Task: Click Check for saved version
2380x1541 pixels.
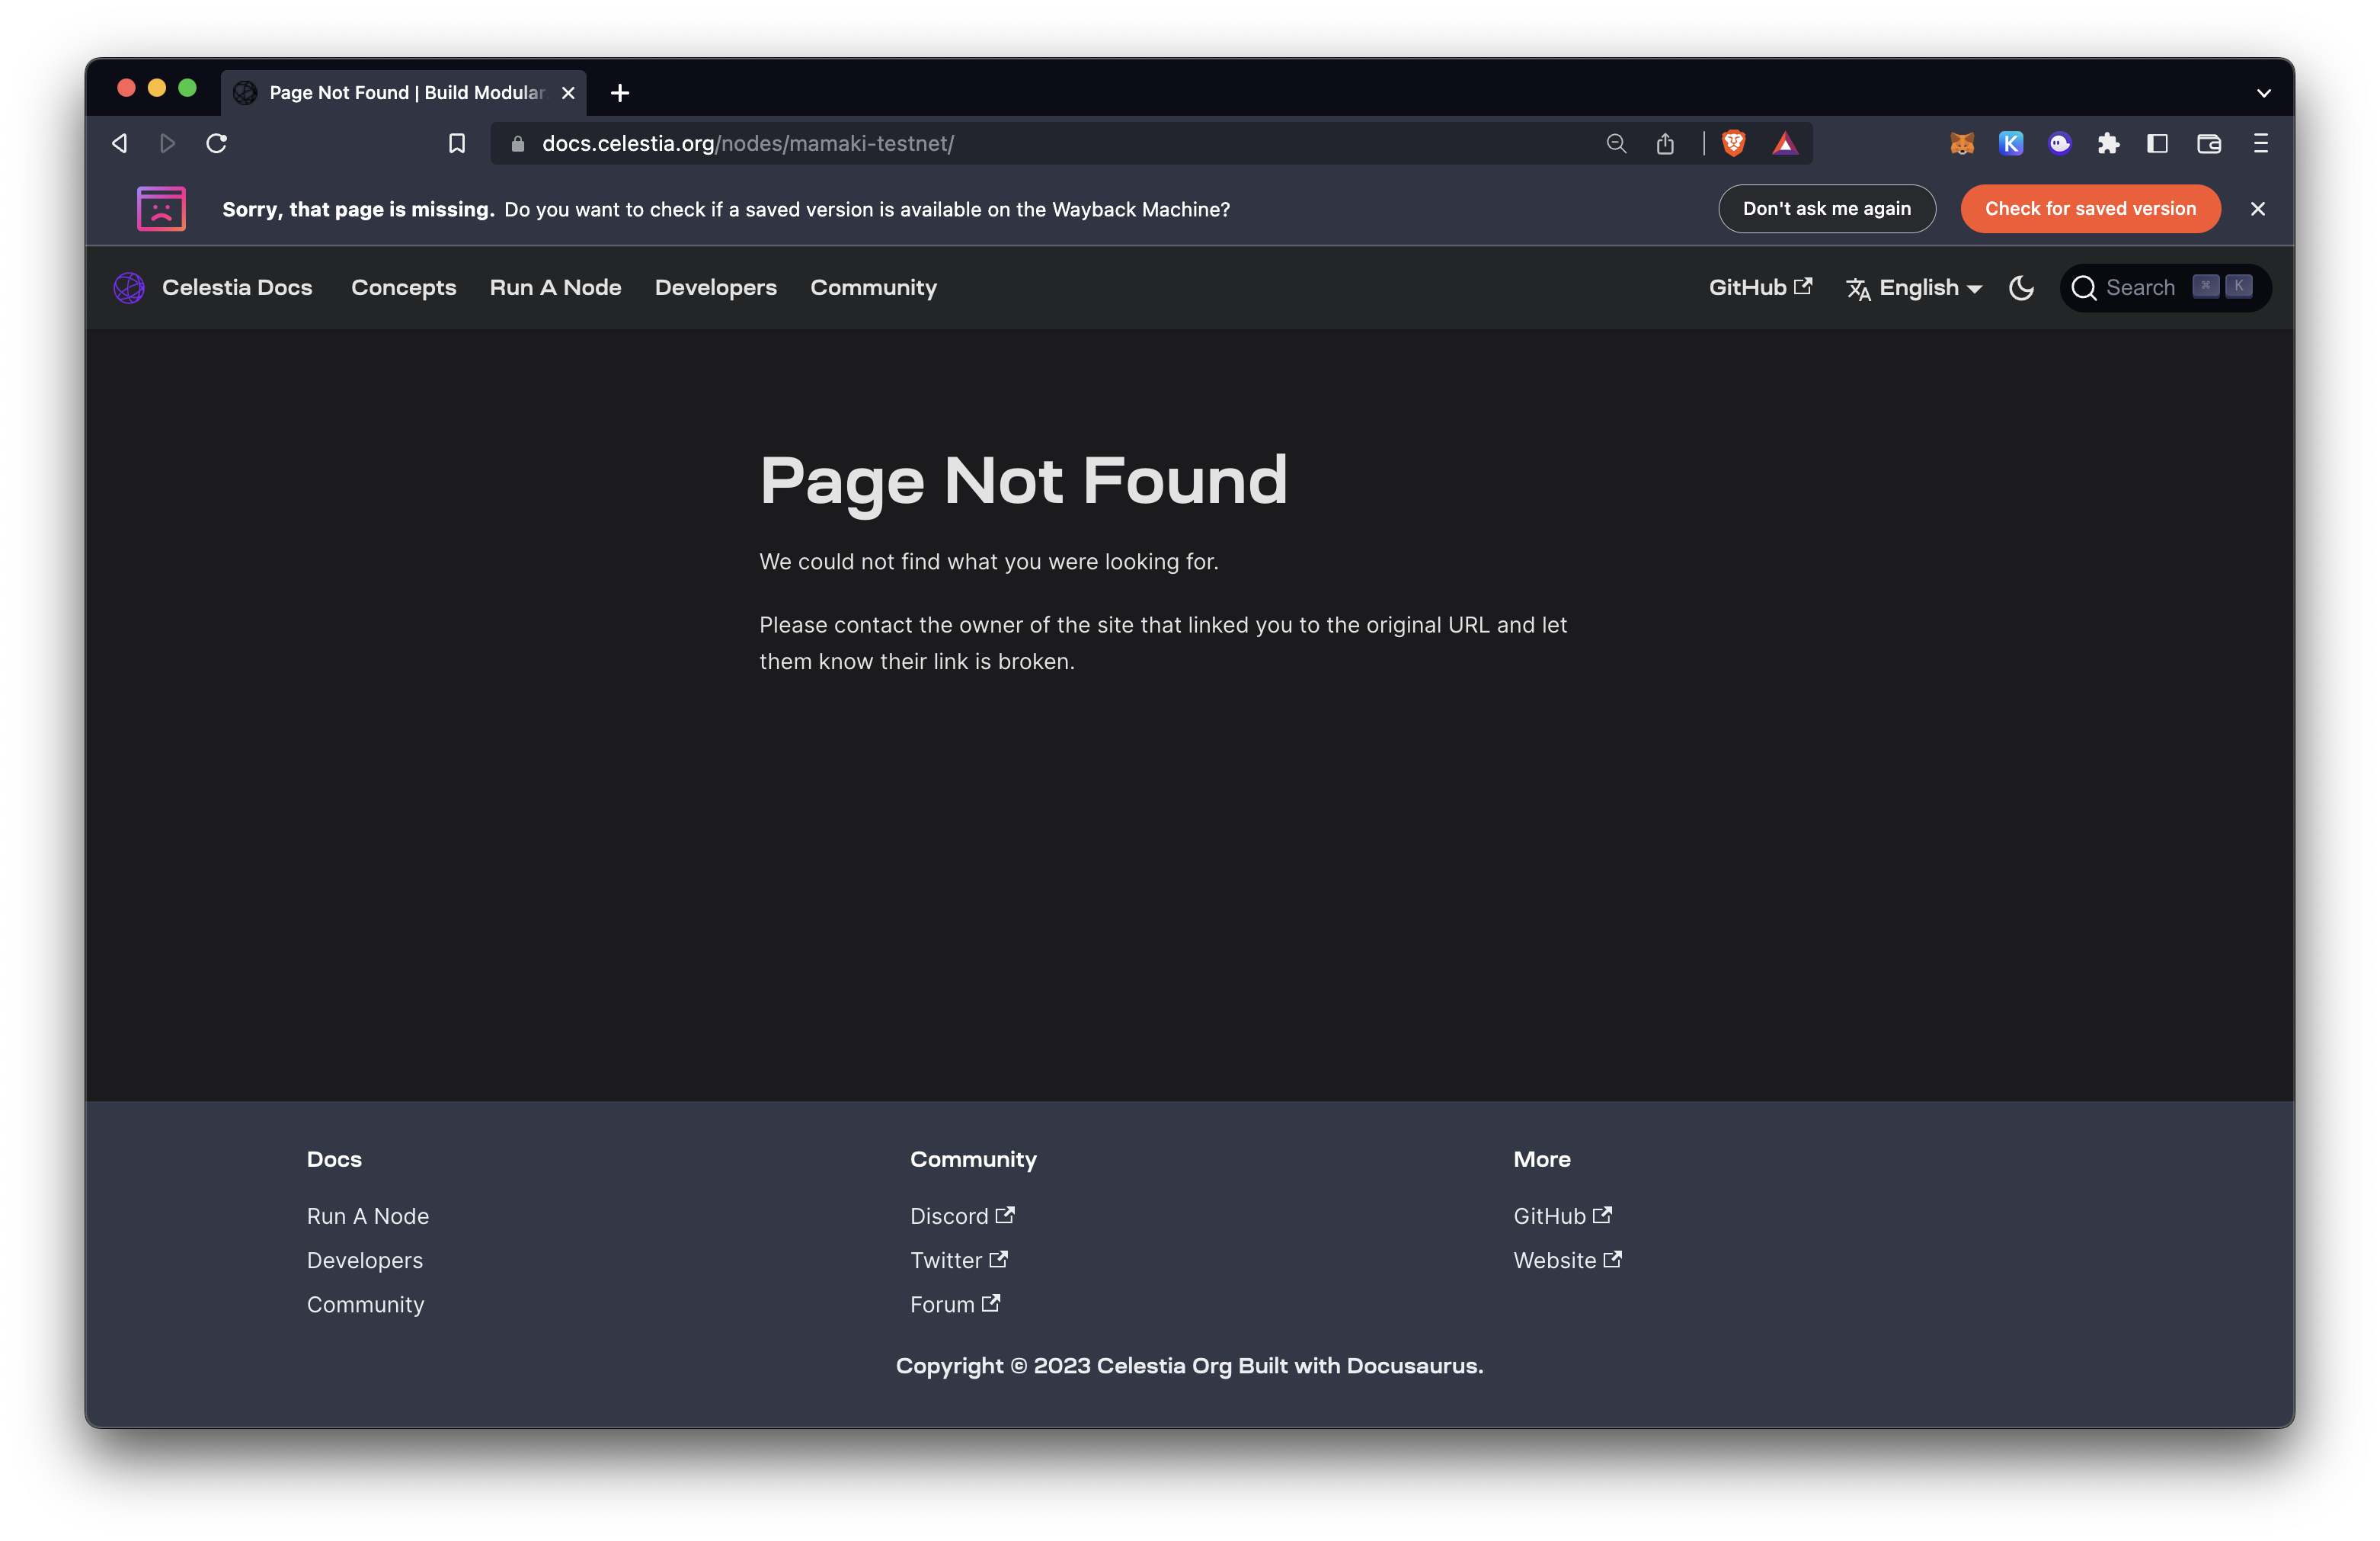Action: click(2090, 208)
